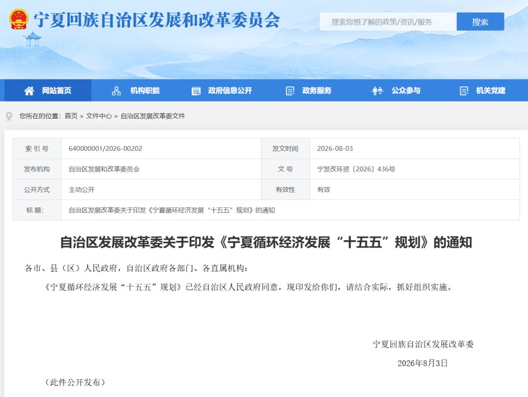
Task: Select the title text in the info table
Action: tap(172, 210)
